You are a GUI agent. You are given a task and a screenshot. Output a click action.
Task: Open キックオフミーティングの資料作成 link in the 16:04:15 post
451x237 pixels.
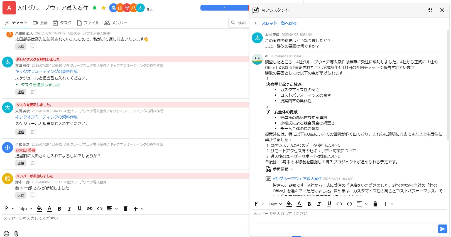[46, 117]
